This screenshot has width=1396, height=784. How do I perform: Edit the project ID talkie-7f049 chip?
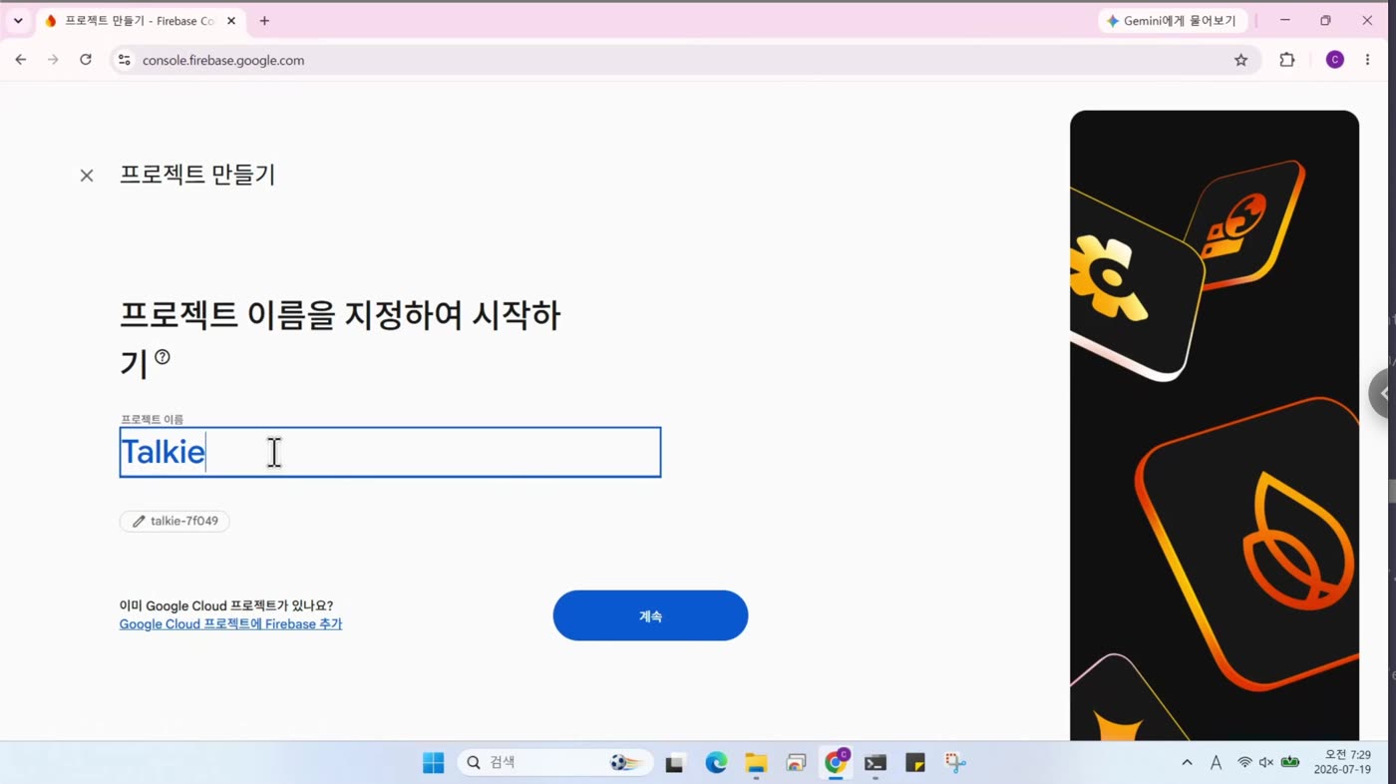click(174, 521)
